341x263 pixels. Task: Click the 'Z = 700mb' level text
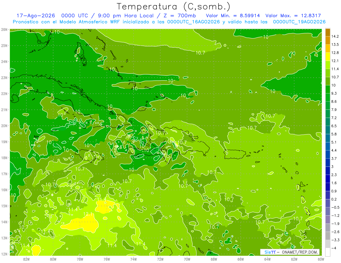pyautogui.click(x=180, y=16)
